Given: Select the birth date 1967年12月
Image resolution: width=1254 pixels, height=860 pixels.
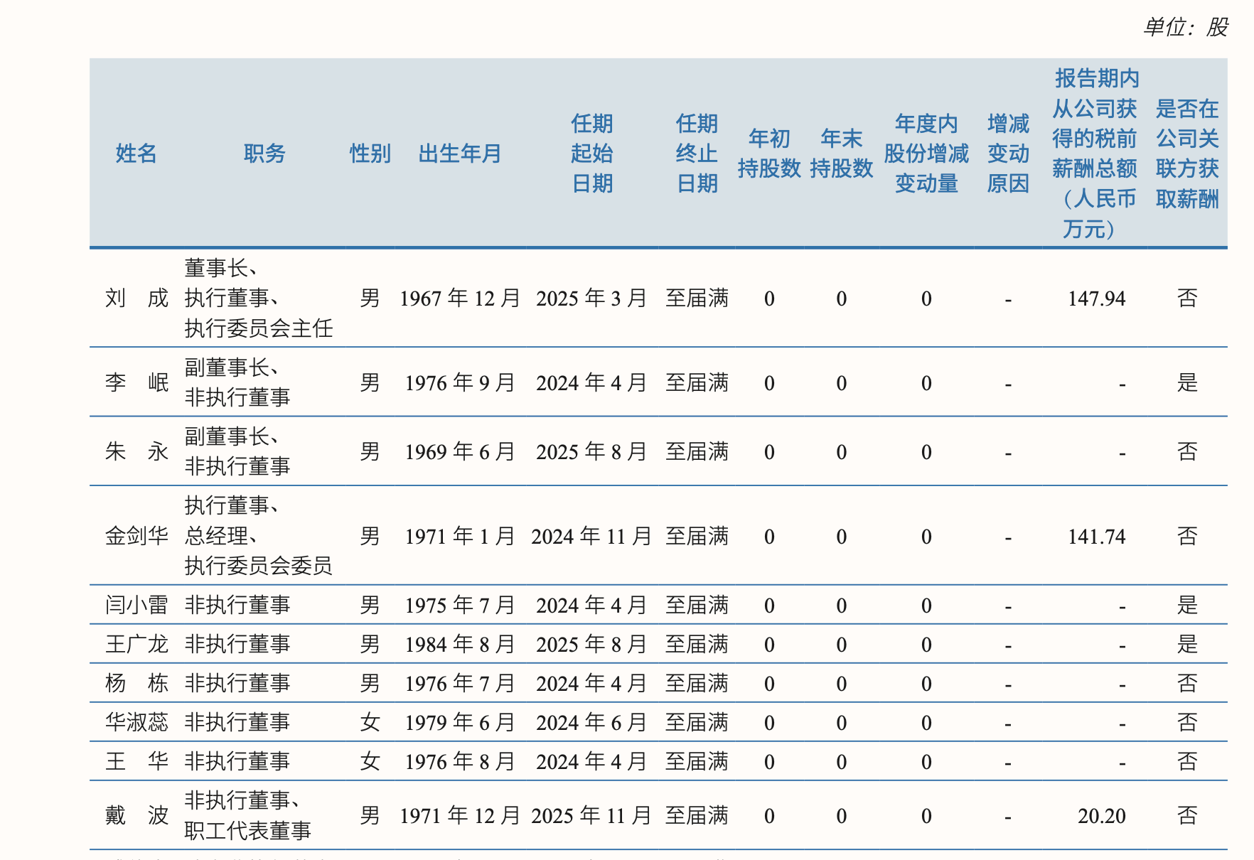Looking at the screenshot, I should (459, 299).
